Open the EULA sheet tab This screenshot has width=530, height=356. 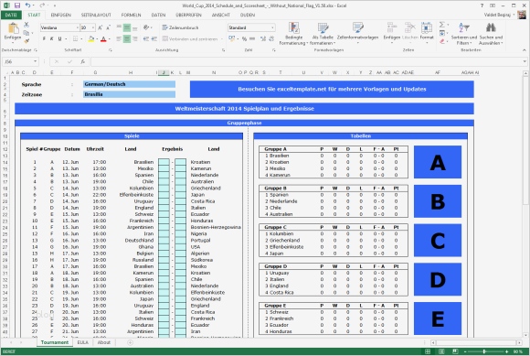(82, 342)
